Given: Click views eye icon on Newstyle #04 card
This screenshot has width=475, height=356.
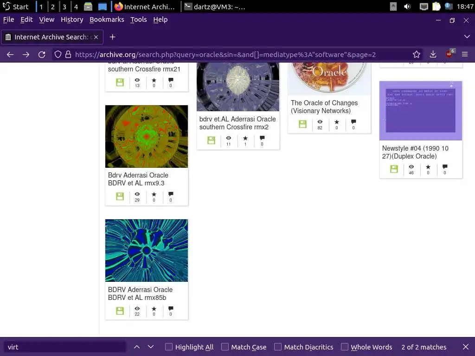Looking at the screenshot, I should pos(411,167).
